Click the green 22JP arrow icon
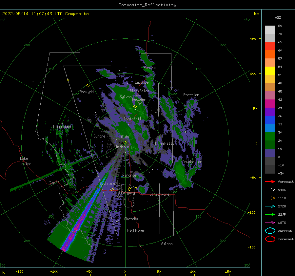The width and height of the screenshot is (295, 276). click(270, 214)
